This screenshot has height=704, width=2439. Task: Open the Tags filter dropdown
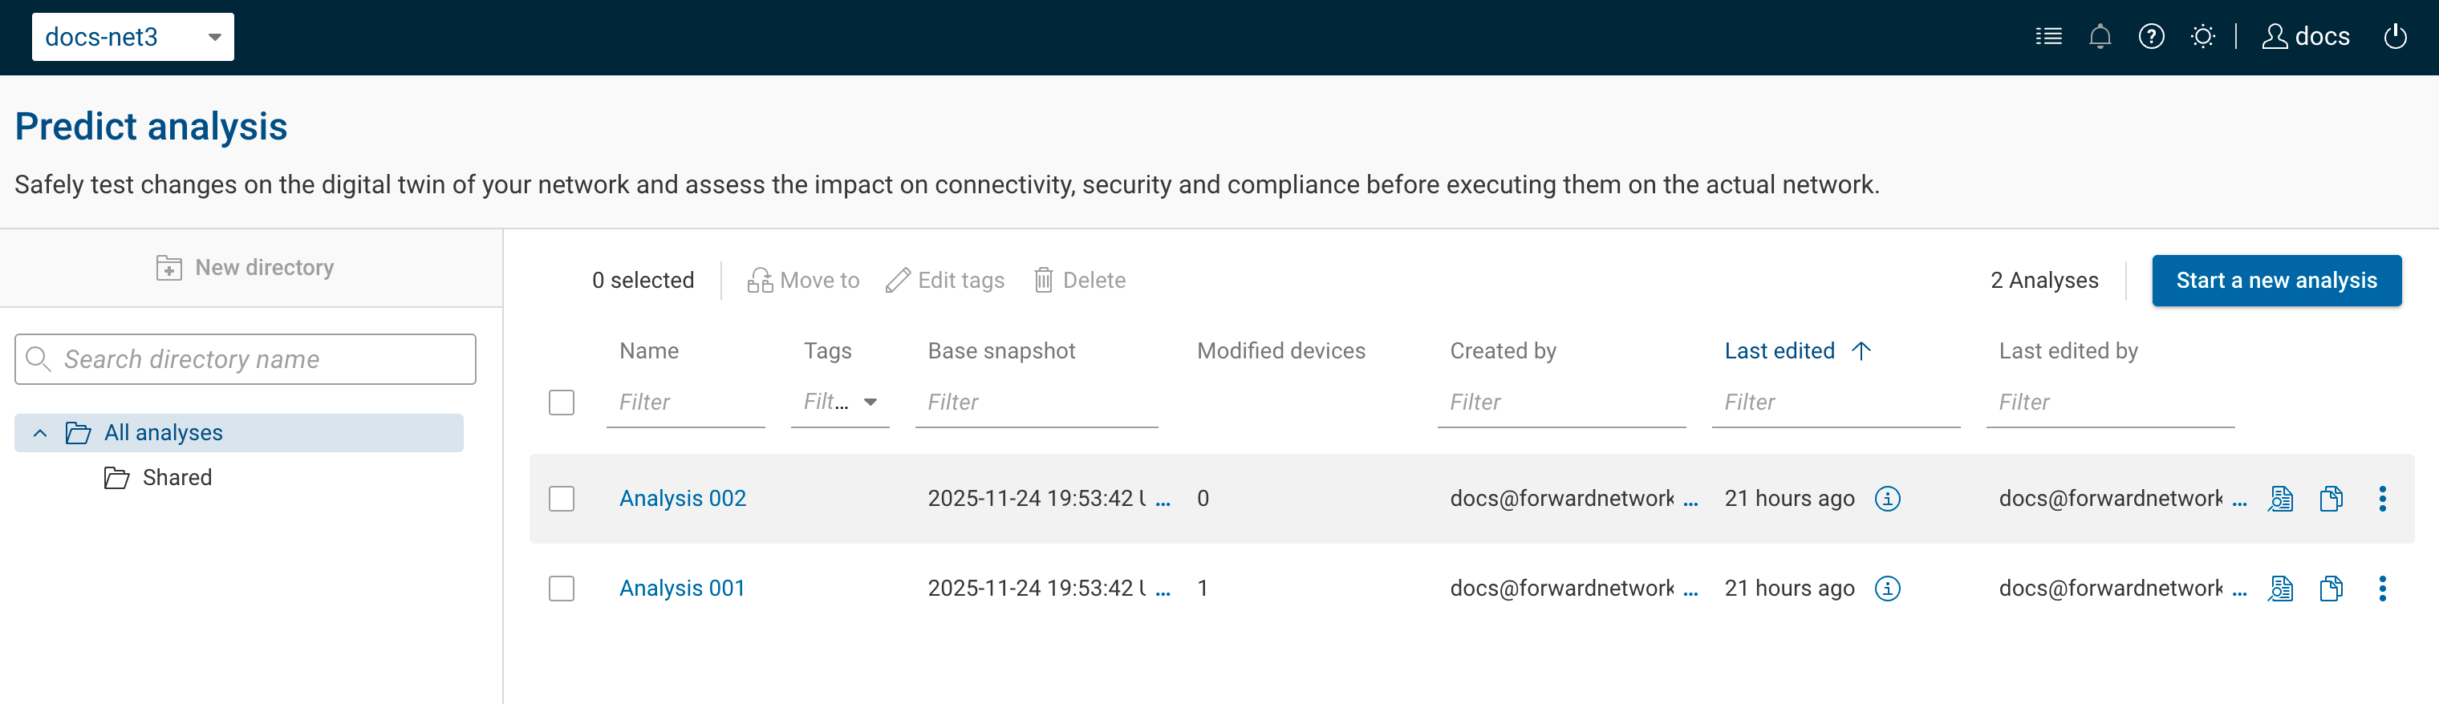point(840,403)
